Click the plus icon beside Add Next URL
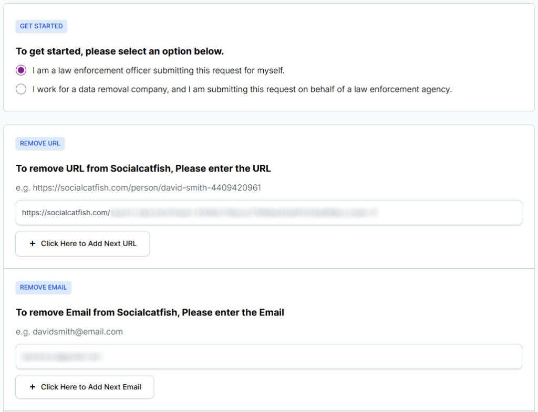Screen dimensions: 538x412 33,244
